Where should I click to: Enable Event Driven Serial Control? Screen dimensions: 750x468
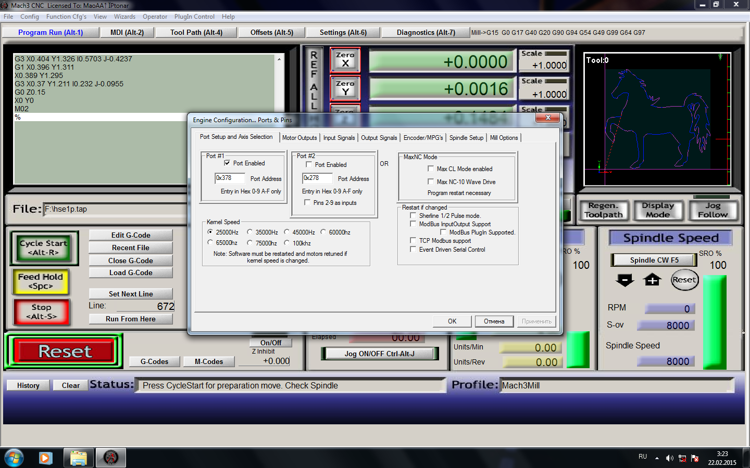click(x=413, y=249)
